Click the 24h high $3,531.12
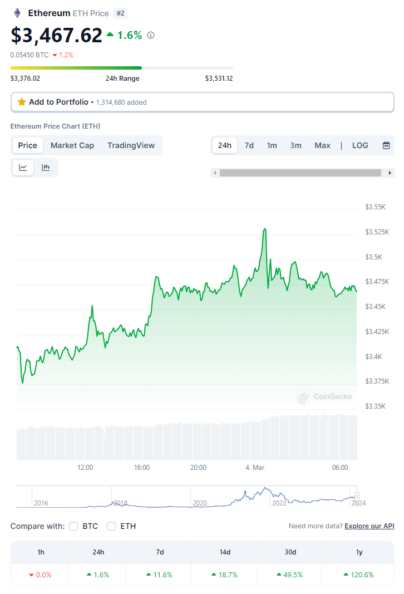 [x=219, y=78]
